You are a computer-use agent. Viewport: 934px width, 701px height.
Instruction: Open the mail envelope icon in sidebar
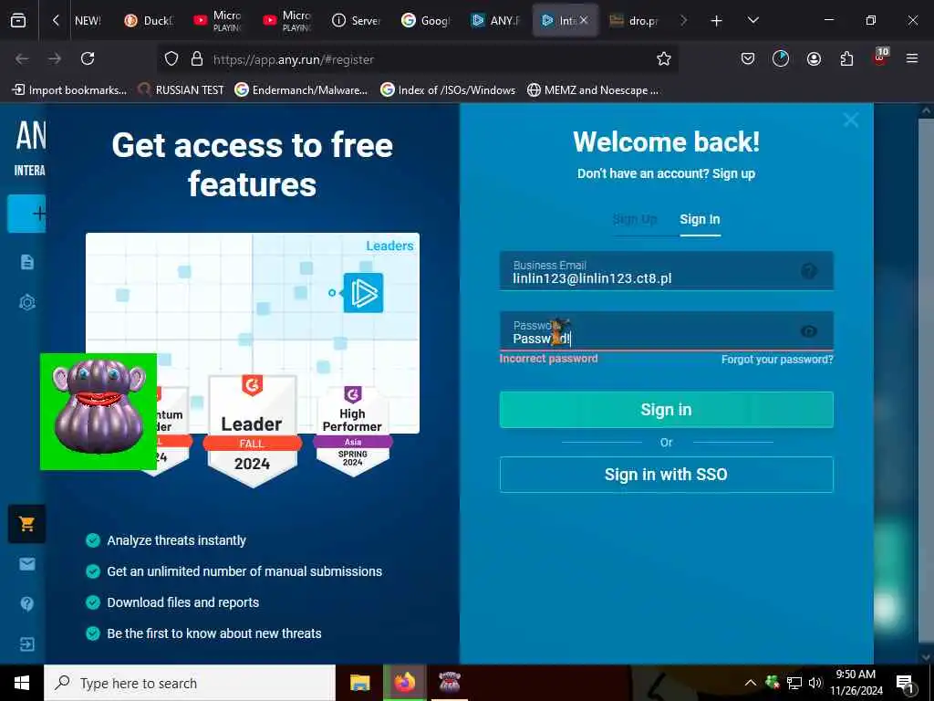tap(27, 564)
